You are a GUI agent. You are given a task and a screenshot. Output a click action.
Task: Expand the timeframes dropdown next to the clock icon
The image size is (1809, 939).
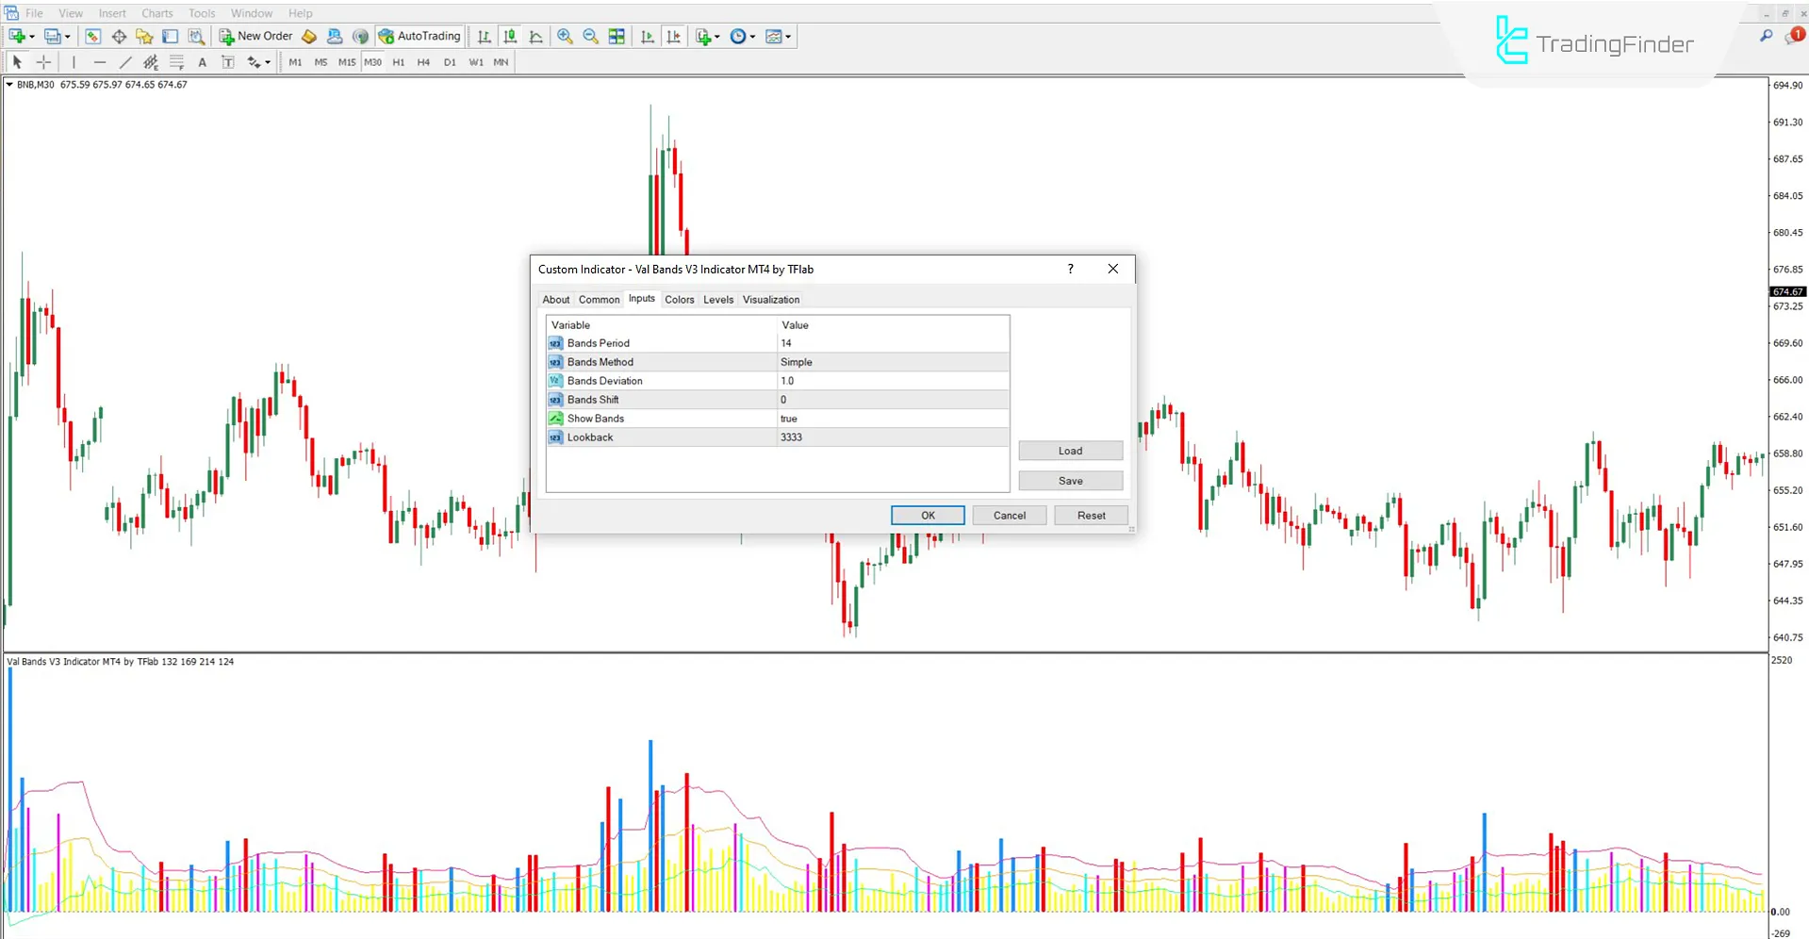(753, 36)
